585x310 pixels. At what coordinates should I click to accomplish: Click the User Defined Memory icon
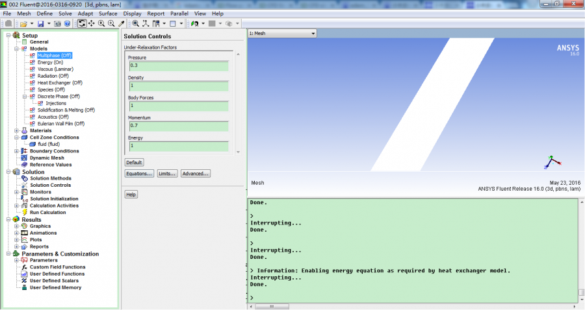tap(25, 288)
